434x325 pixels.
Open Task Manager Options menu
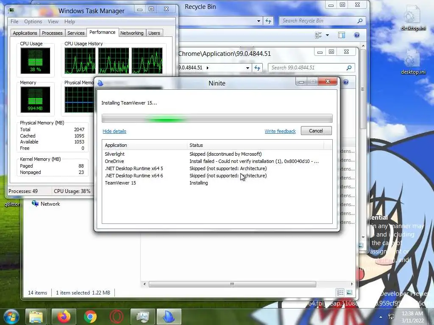(33, 22)
